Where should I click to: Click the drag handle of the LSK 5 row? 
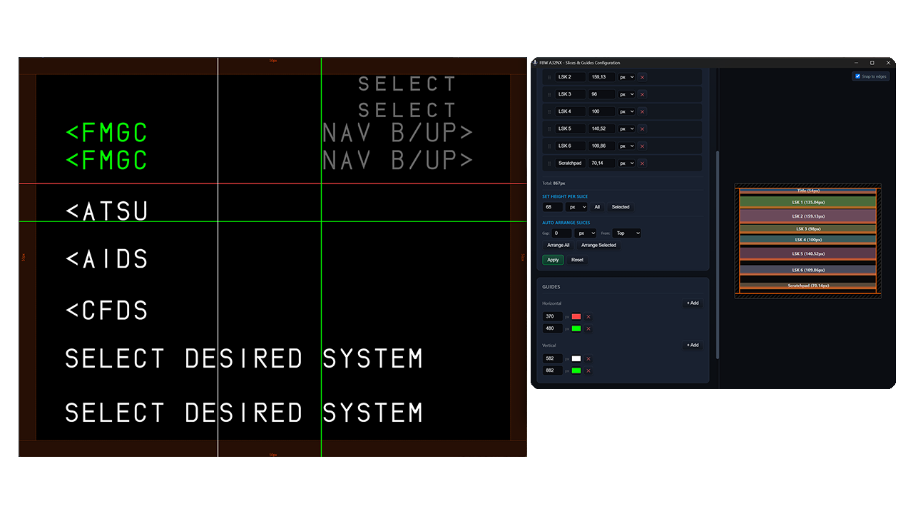pyautogui.click(x=549, y=128)
